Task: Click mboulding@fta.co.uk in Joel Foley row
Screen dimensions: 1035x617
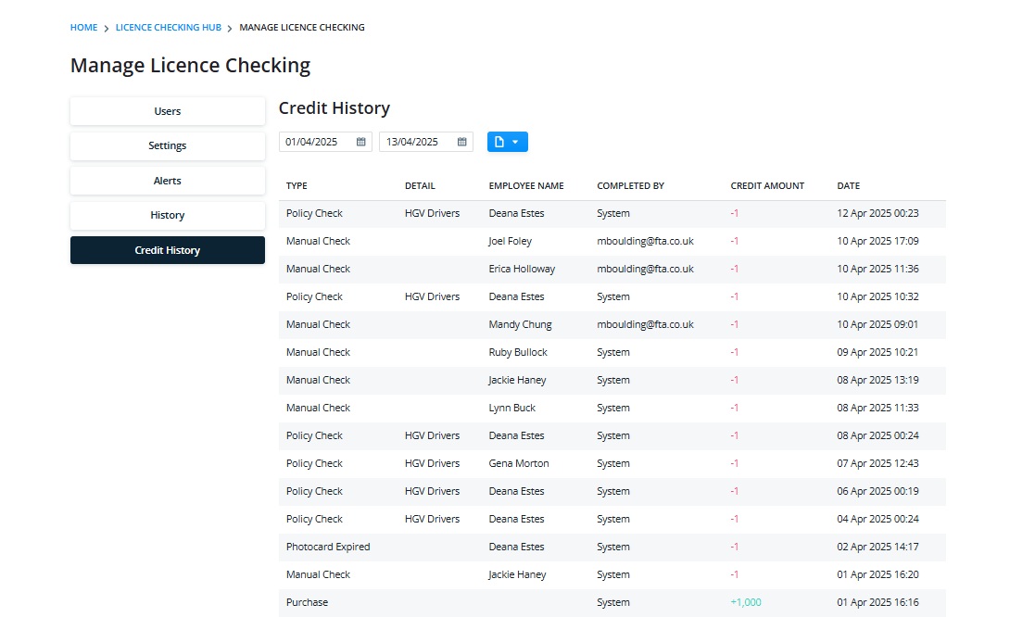Action: [646, 242]
